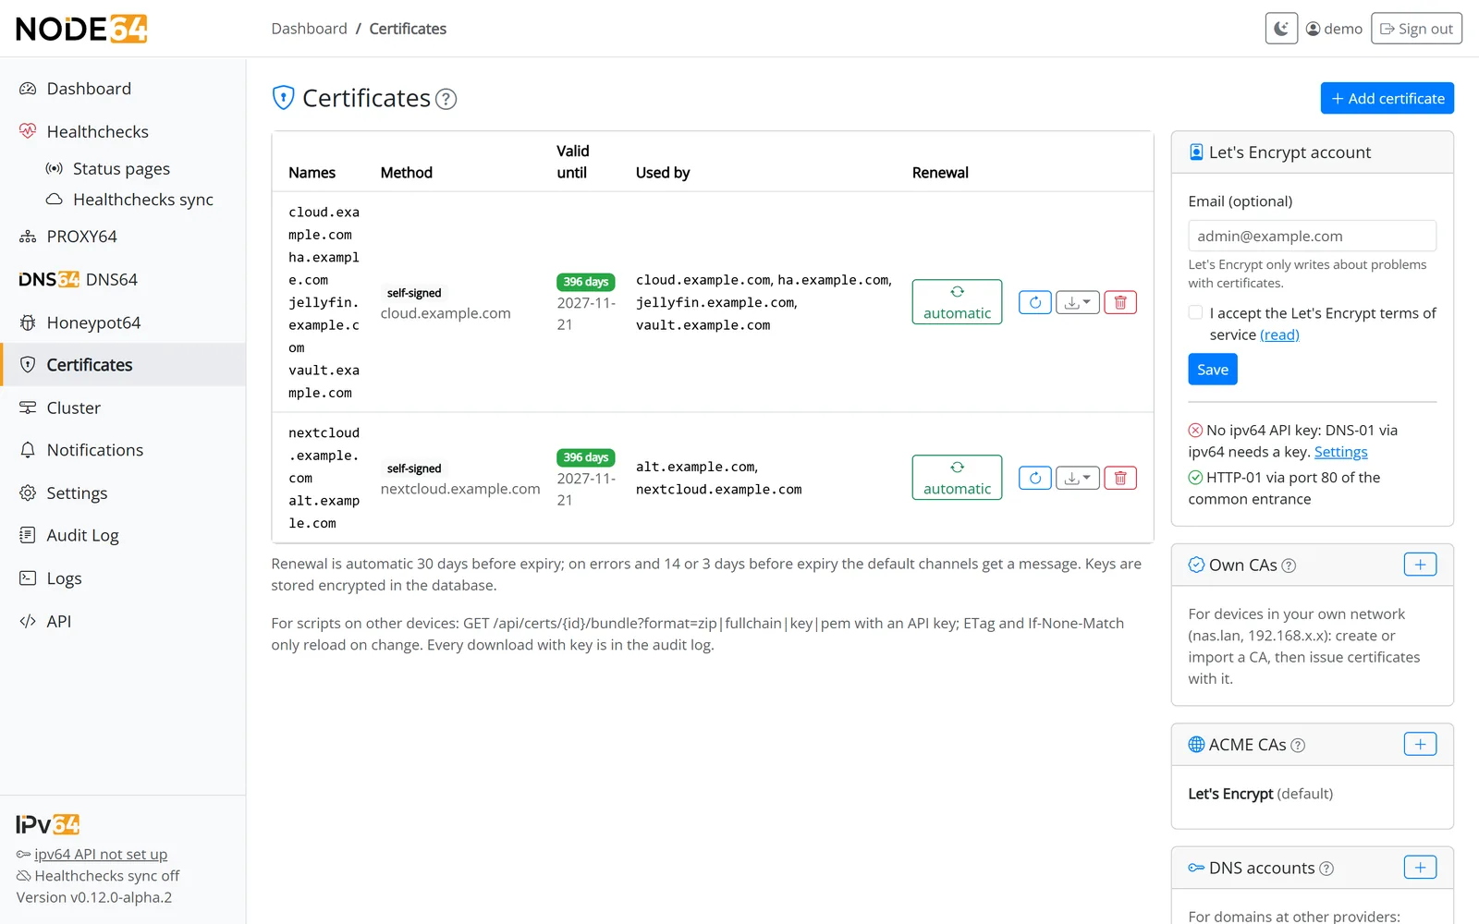Viewport: 1479px width, 924px height.
Task: Click the help icon next to Own CAs
Action: pyautogui.click(x=1289, y=565)
